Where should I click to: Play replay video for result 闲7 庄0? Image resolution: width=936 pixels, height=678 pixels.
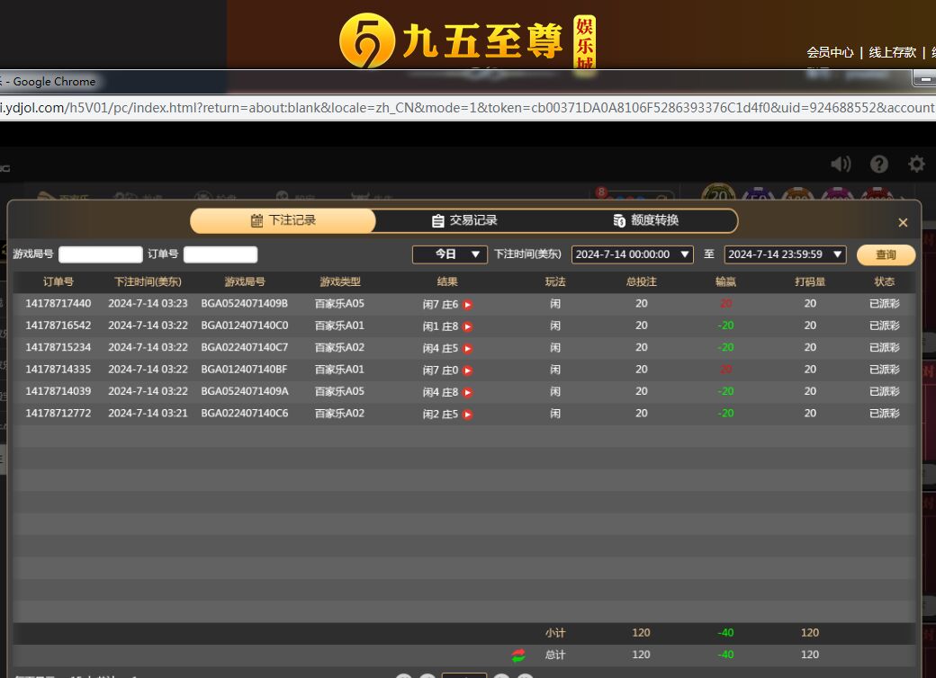[x=468, y=370]
